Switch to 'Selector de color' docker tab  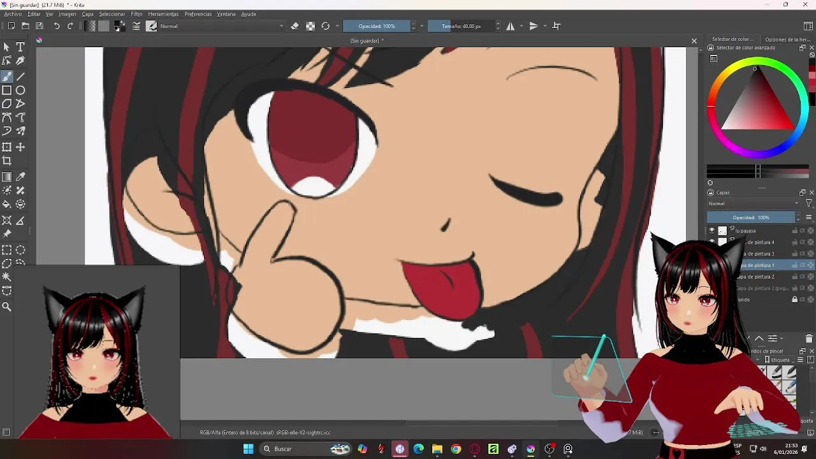[x=732, y=39]
